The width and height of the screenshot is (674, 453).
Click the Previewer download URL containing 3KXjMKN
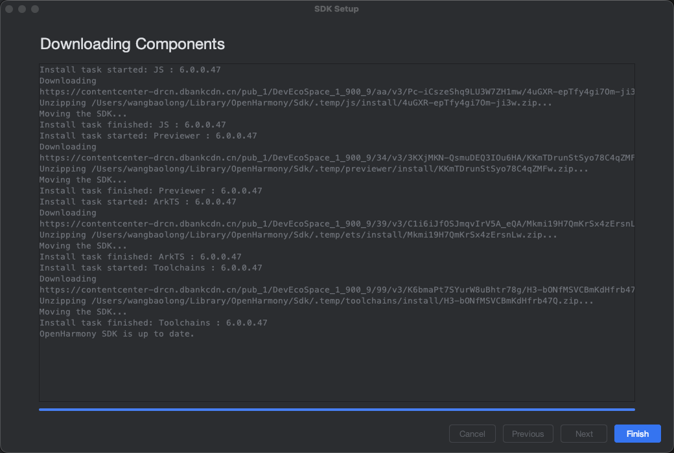coord(337,158)
